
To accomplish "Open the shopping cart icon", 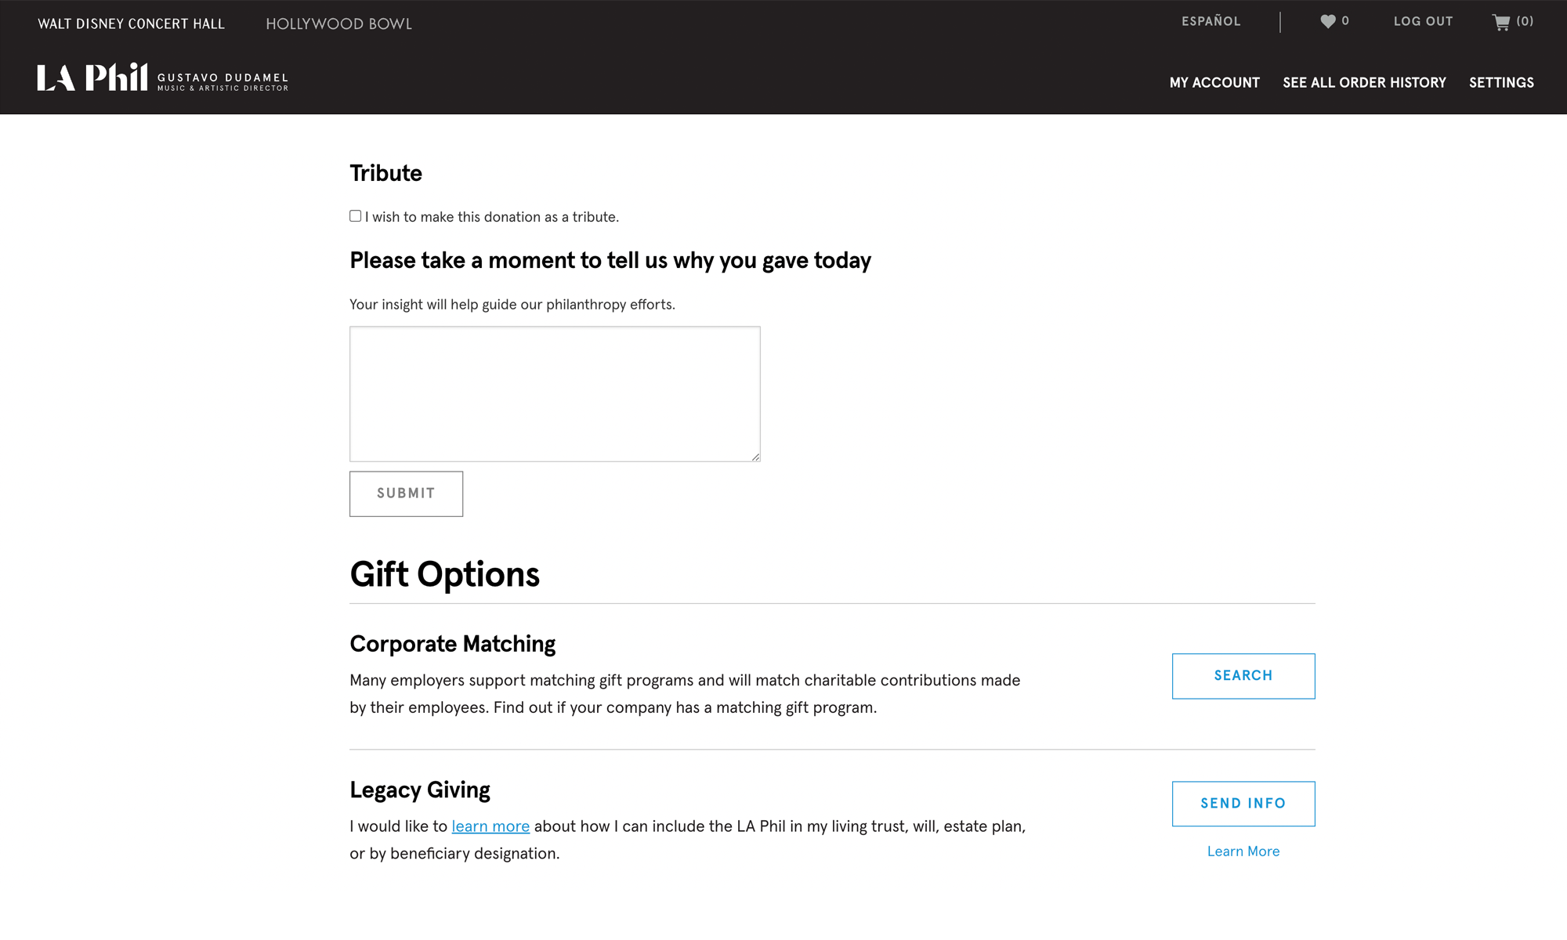I will coord(1500,22).
